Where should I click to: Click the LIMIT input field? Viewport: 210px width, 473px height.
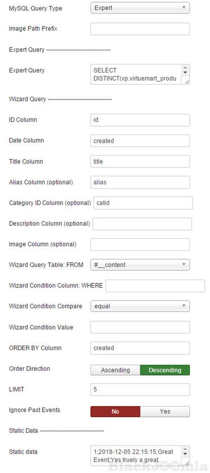[x=140, y=389]
